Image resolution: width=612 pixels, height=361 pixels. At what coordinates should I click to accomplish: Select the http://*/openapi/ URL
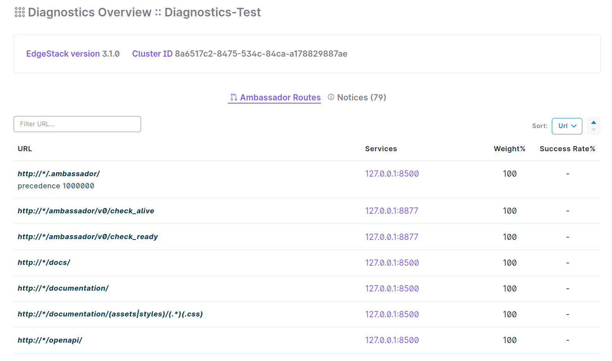tap(50, 340)
